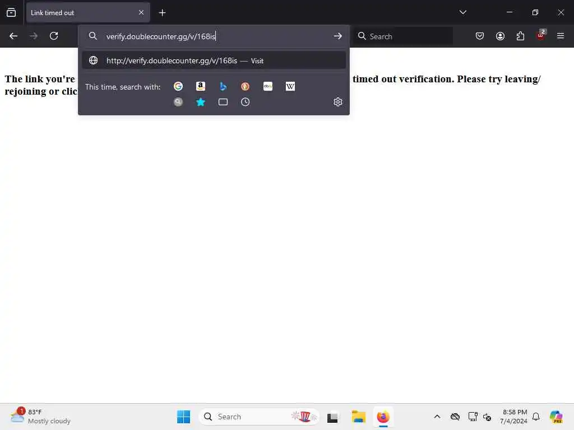This screenshot has width=574, height=430.
Task: Open the Firefox account menu
Action: 500,36
